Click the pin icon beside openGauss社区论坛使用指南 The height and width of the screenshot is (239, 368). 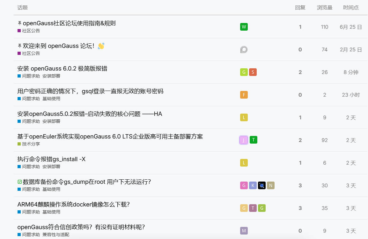click(20, 23)
